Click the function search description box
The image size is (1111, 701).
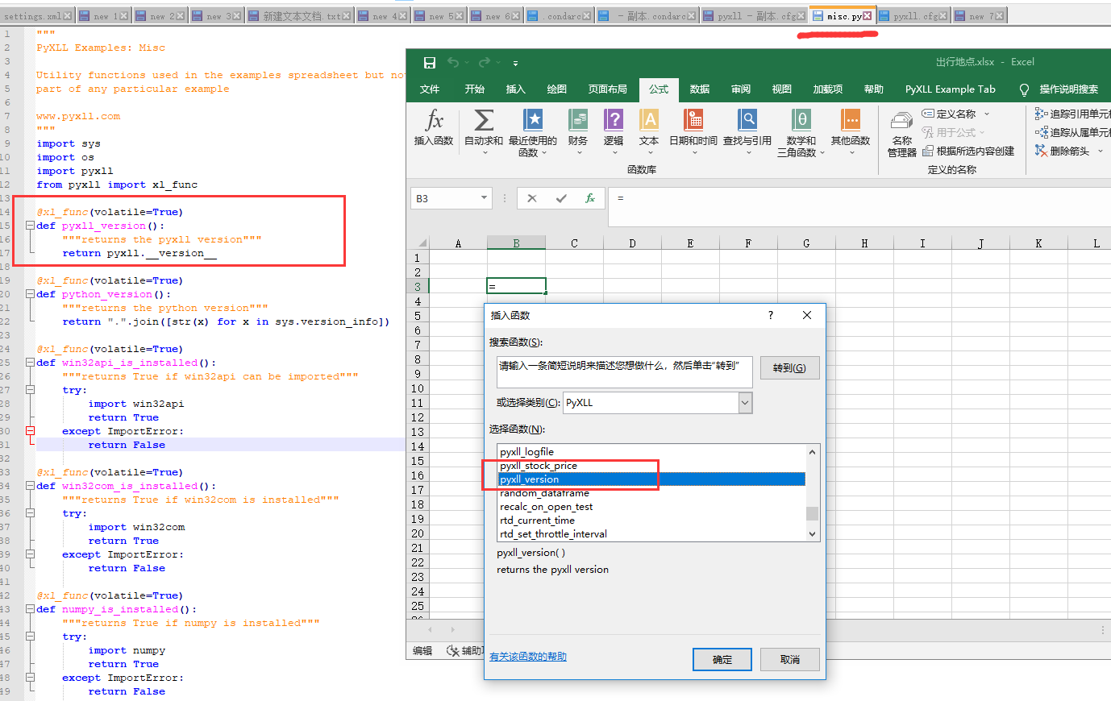click(625, 371)
